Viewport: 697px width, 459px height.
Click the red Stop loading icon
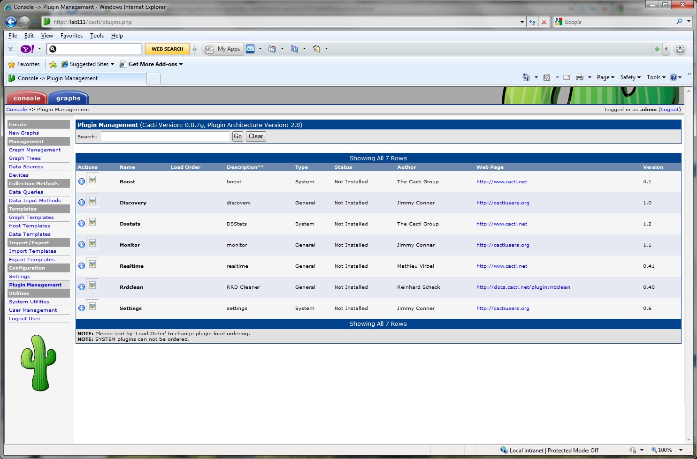click(x=544, y=22)
